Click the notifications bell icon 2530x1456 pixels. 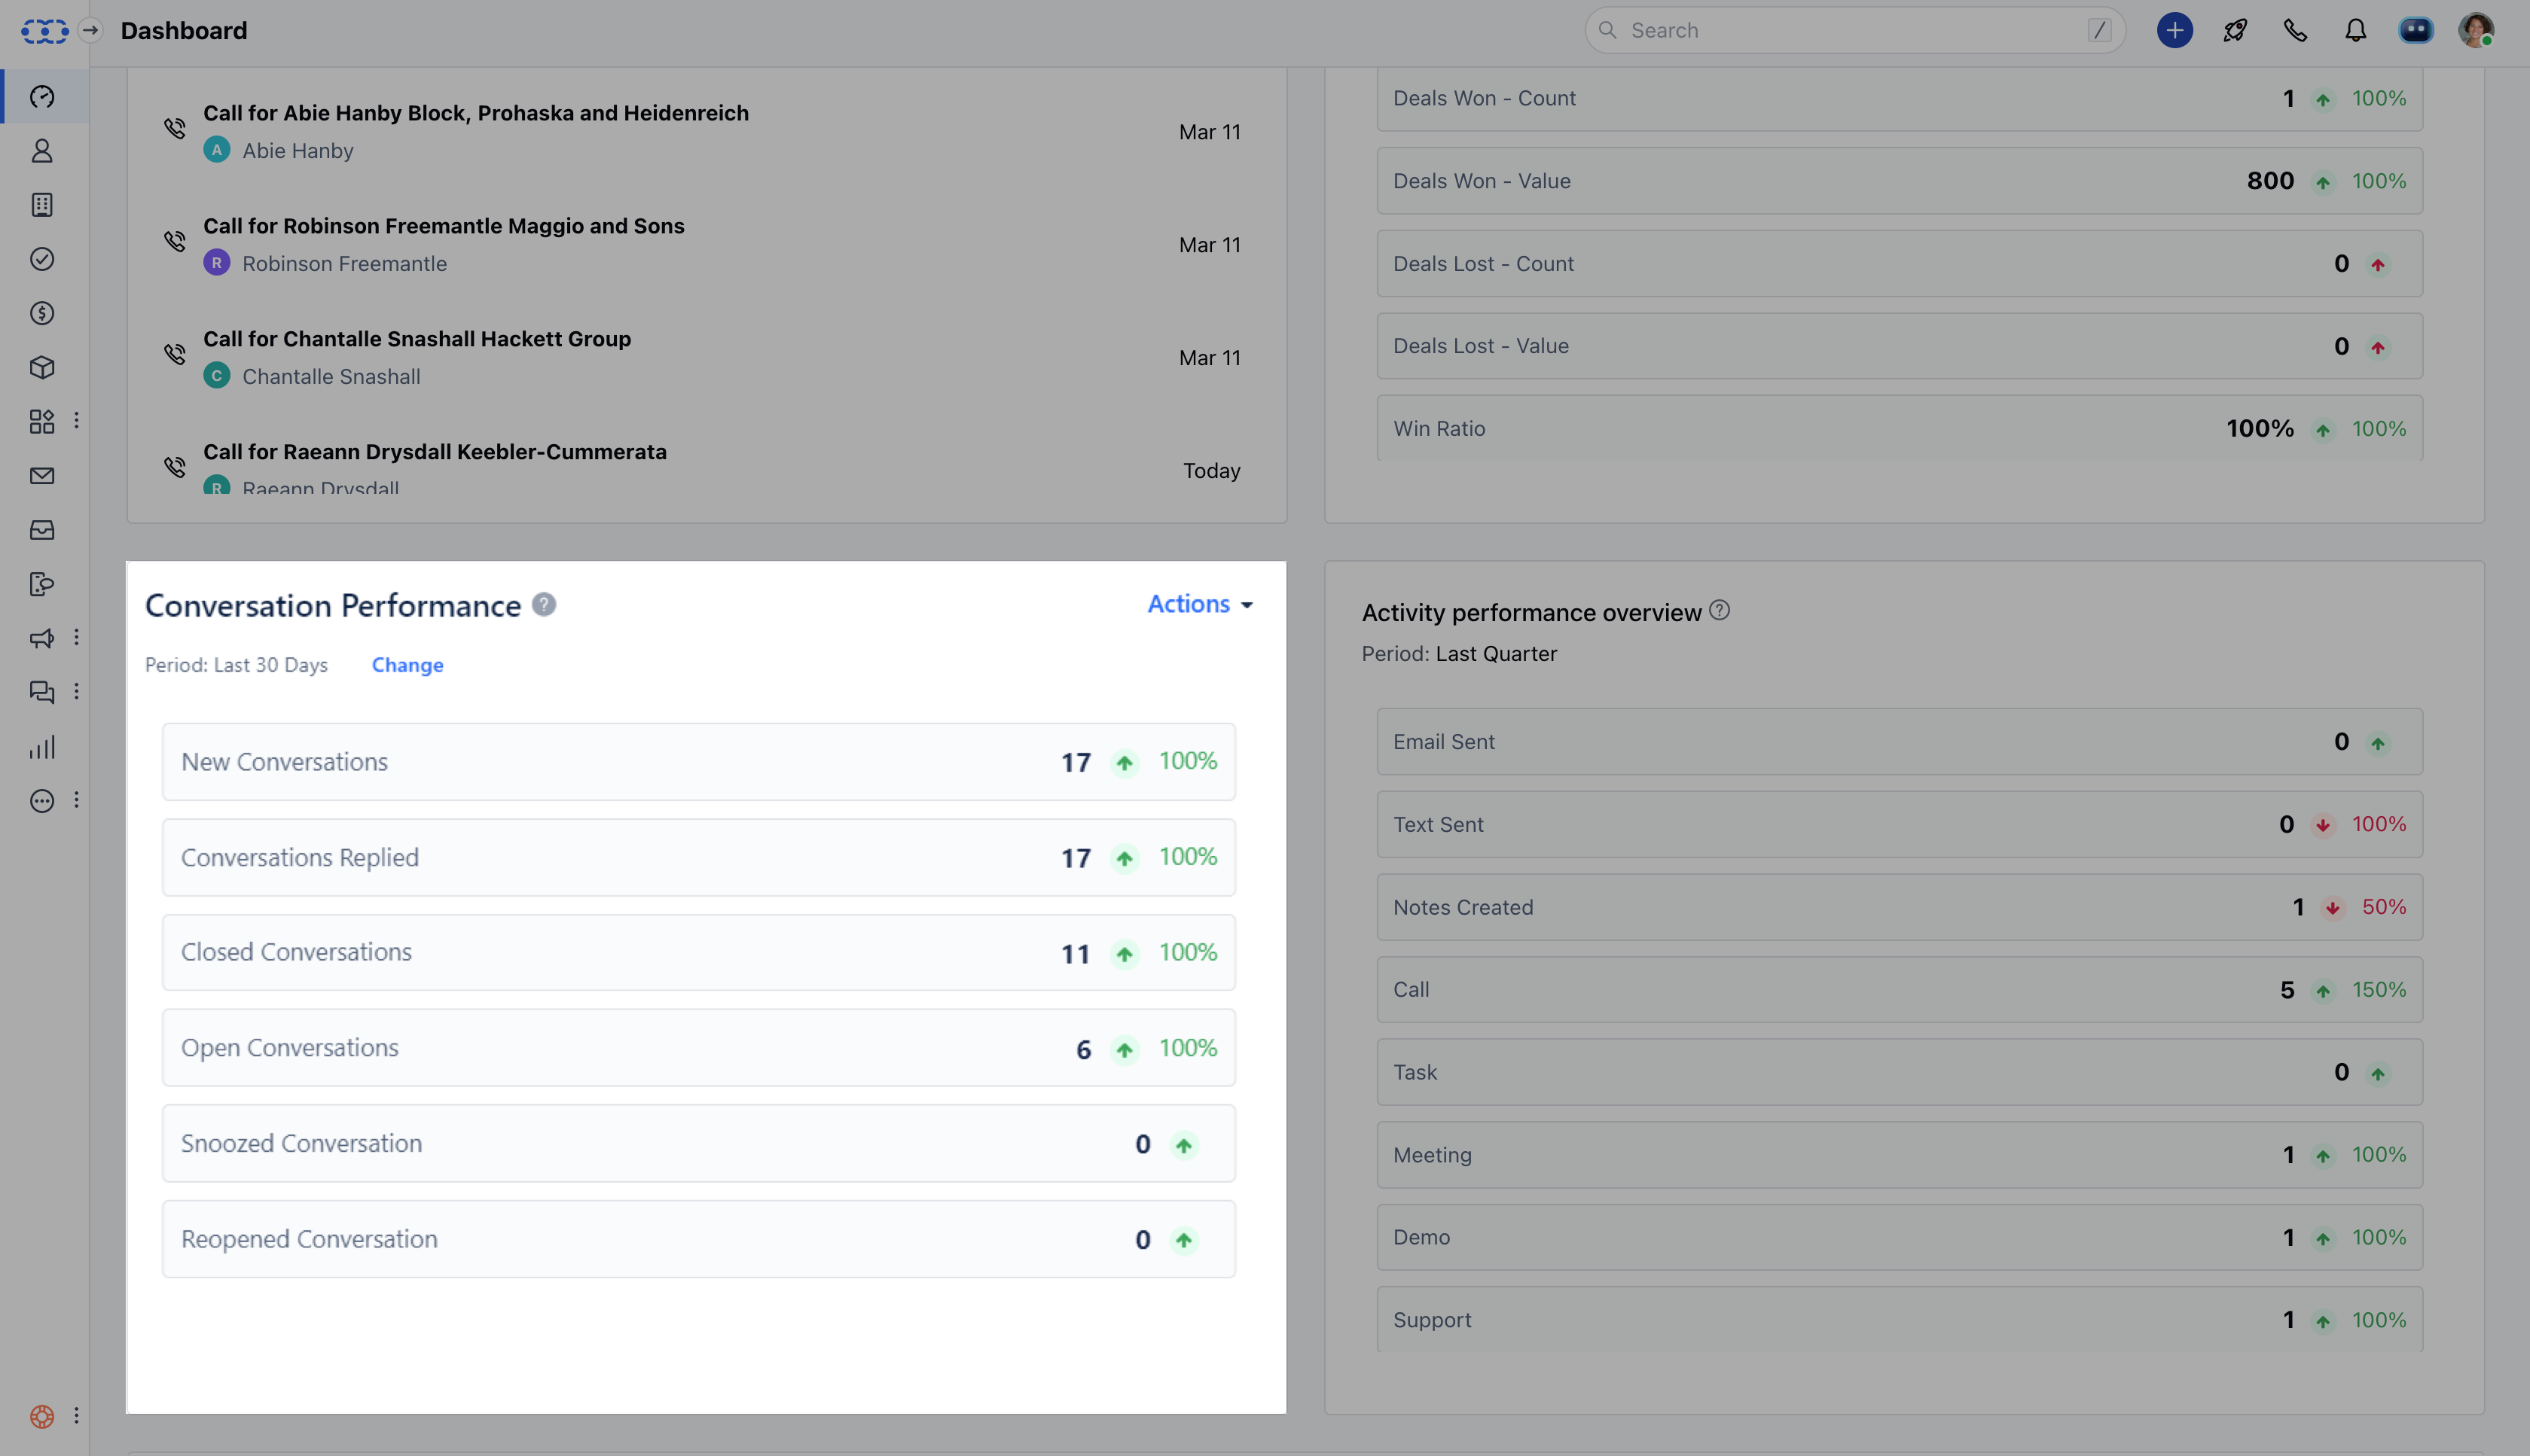pyautogui.click(x=2355, y=31)
